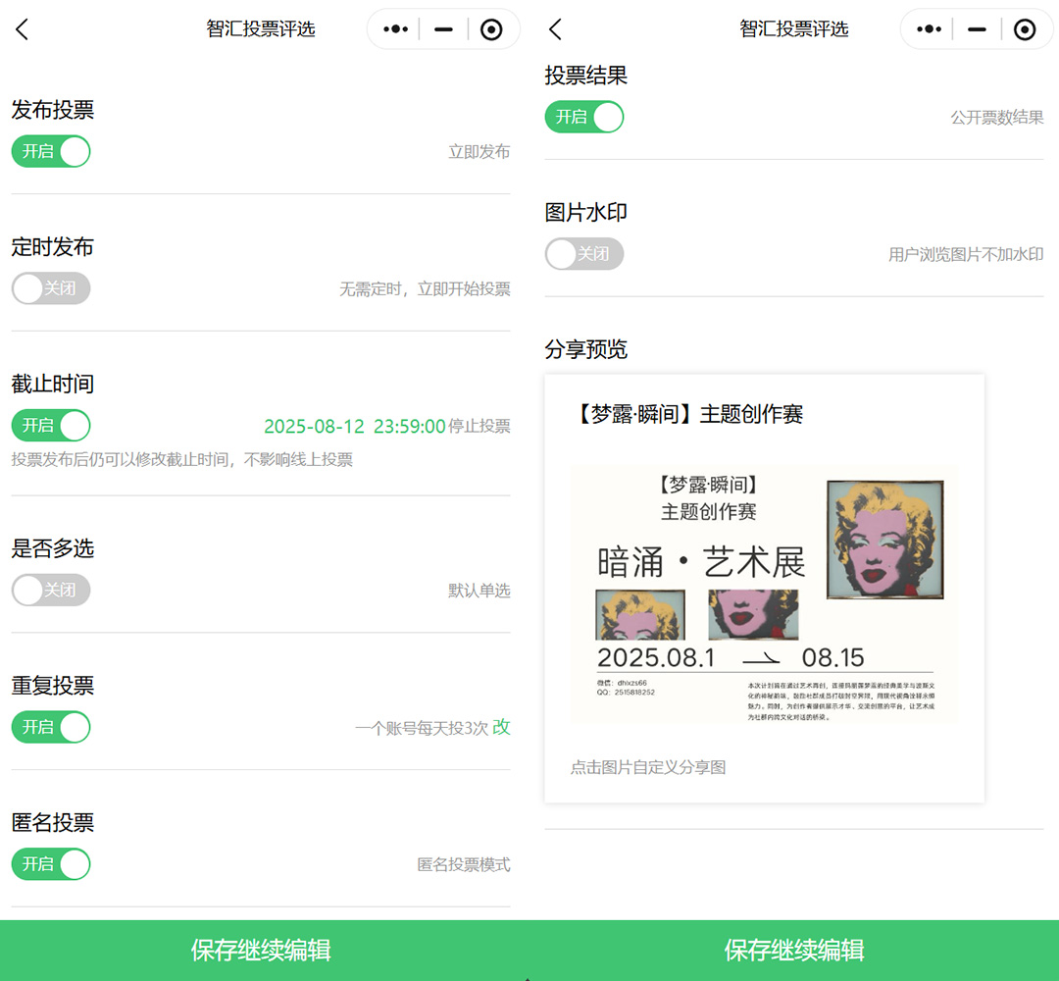Click 保存继续编辑 below the 分享预览 card
This screenshot has width=1059, height=981.
point(794,950)
